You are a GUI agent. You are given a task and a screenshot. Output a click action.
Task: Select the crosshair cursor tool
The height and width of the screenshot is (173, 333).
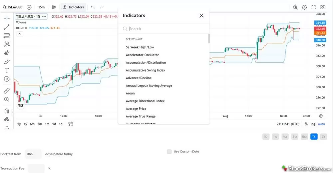coord(7,19)
